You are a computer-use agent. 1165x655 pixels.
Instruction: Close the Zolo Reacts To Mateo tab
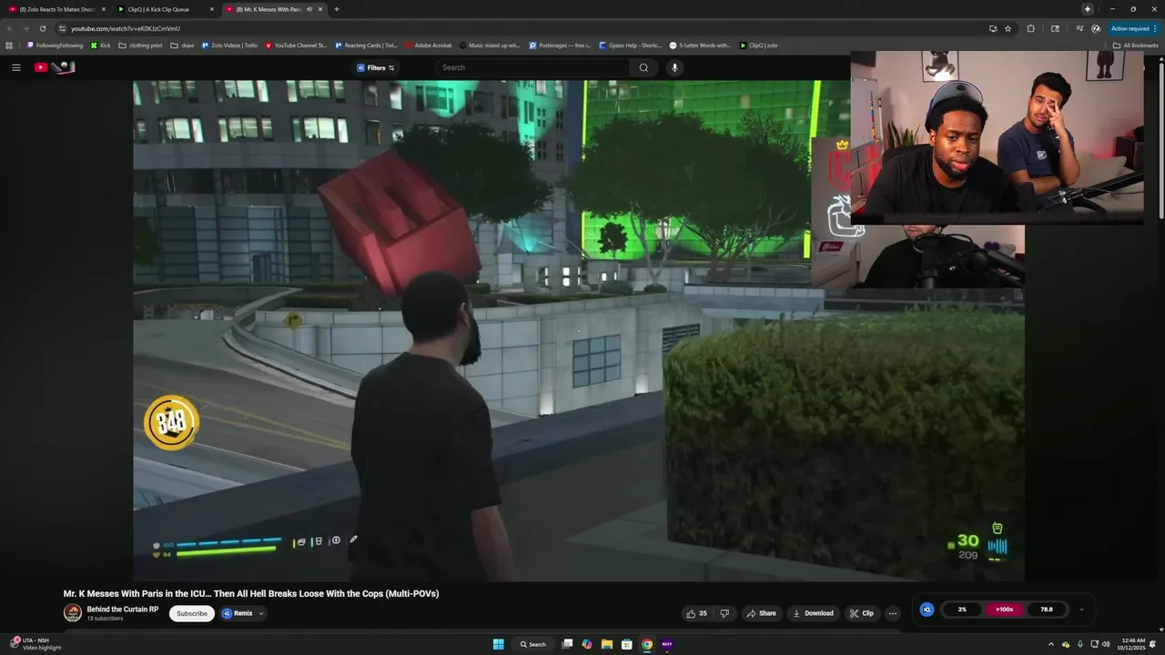104,9
